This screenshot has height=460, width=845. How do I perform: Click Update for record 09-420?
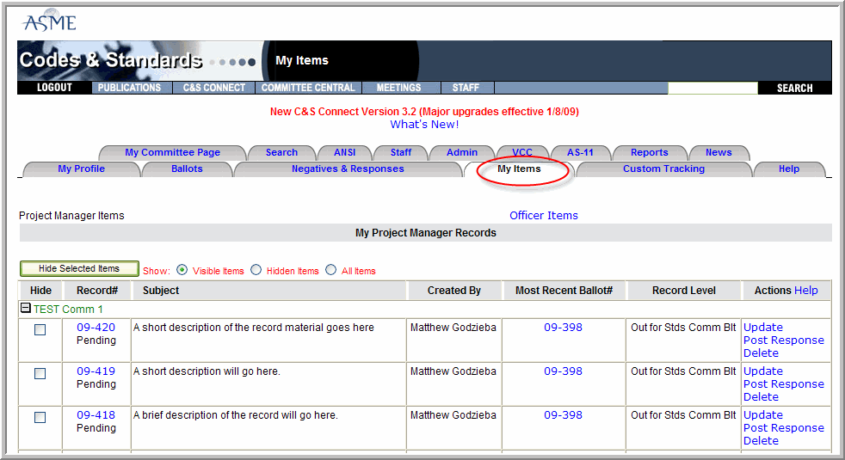tap(763, 327)
